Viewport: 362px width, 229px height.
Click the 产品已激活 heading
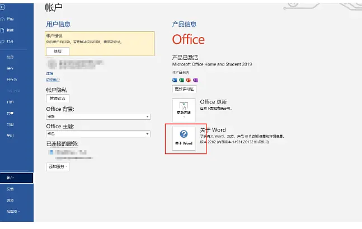point(185,58)
